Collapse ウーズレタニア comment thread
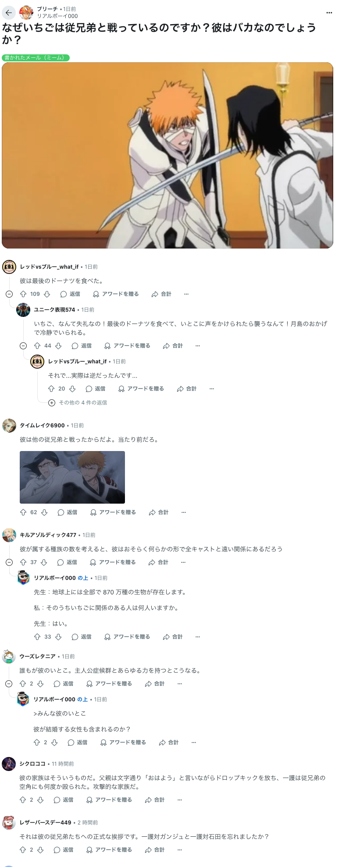The image size is (342, 867). pos(9,684)
